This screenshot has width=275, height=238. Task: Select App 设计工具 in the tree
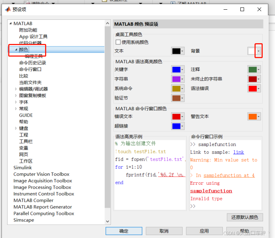click(33, 37)
